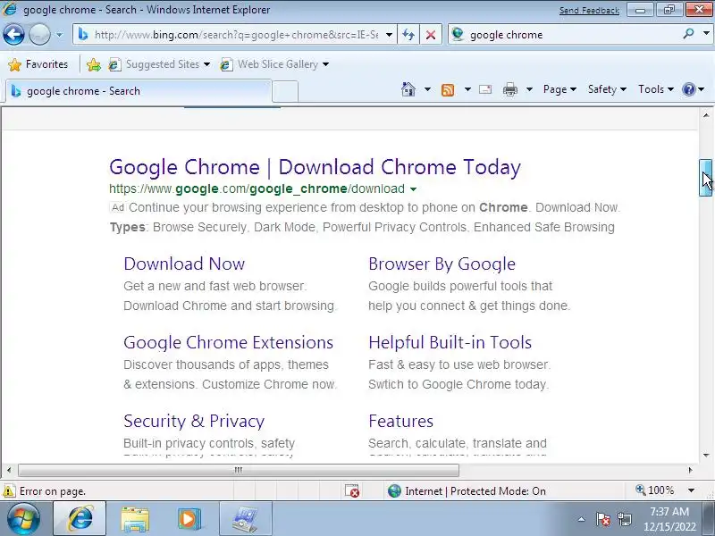Open the Tools menu
This screenshot has height=536, width=715.
pos(656,89)
